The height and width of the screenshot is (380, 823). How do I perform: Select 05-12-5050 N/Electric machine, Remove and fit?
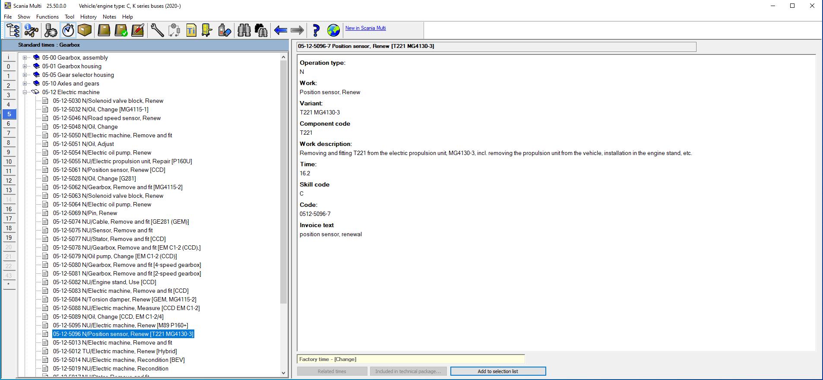pyautogui.click(x=112, y=135)
